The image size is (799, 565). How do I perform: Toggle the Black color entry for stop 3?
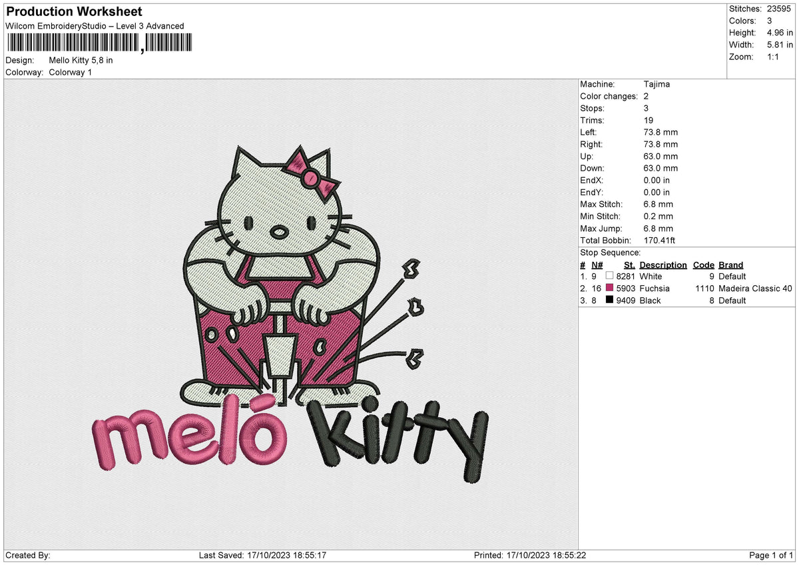[608, 300]
